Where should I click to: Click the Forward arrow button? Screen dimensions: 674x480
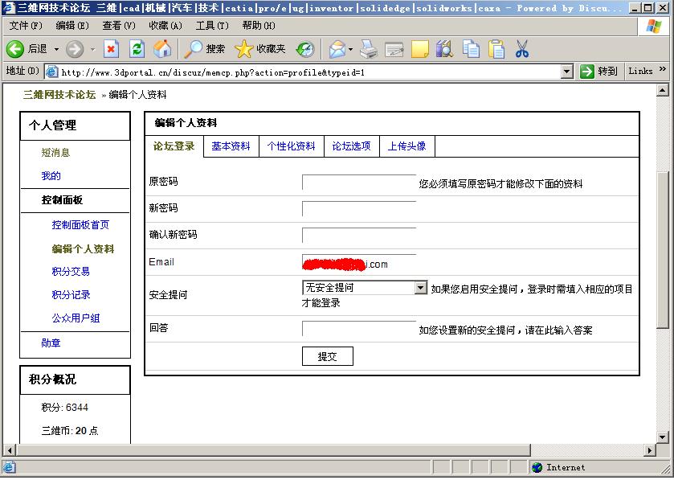tap(75, 50)
